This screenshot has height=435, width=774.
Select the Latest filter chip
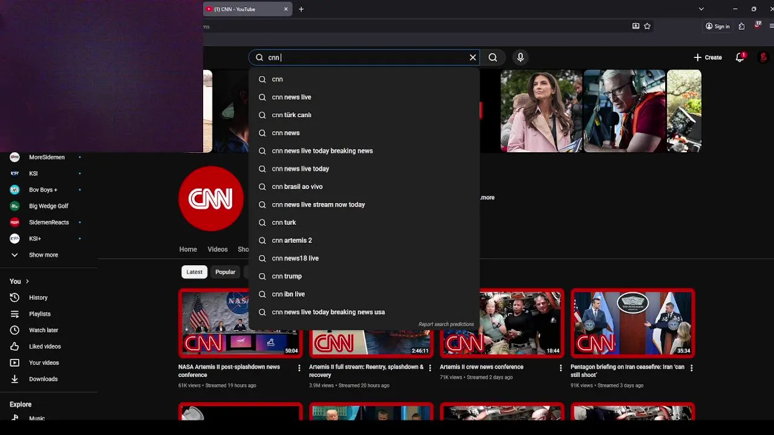pos(194,272)
